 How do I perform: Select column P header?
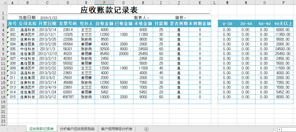click(x=283, y=2)
